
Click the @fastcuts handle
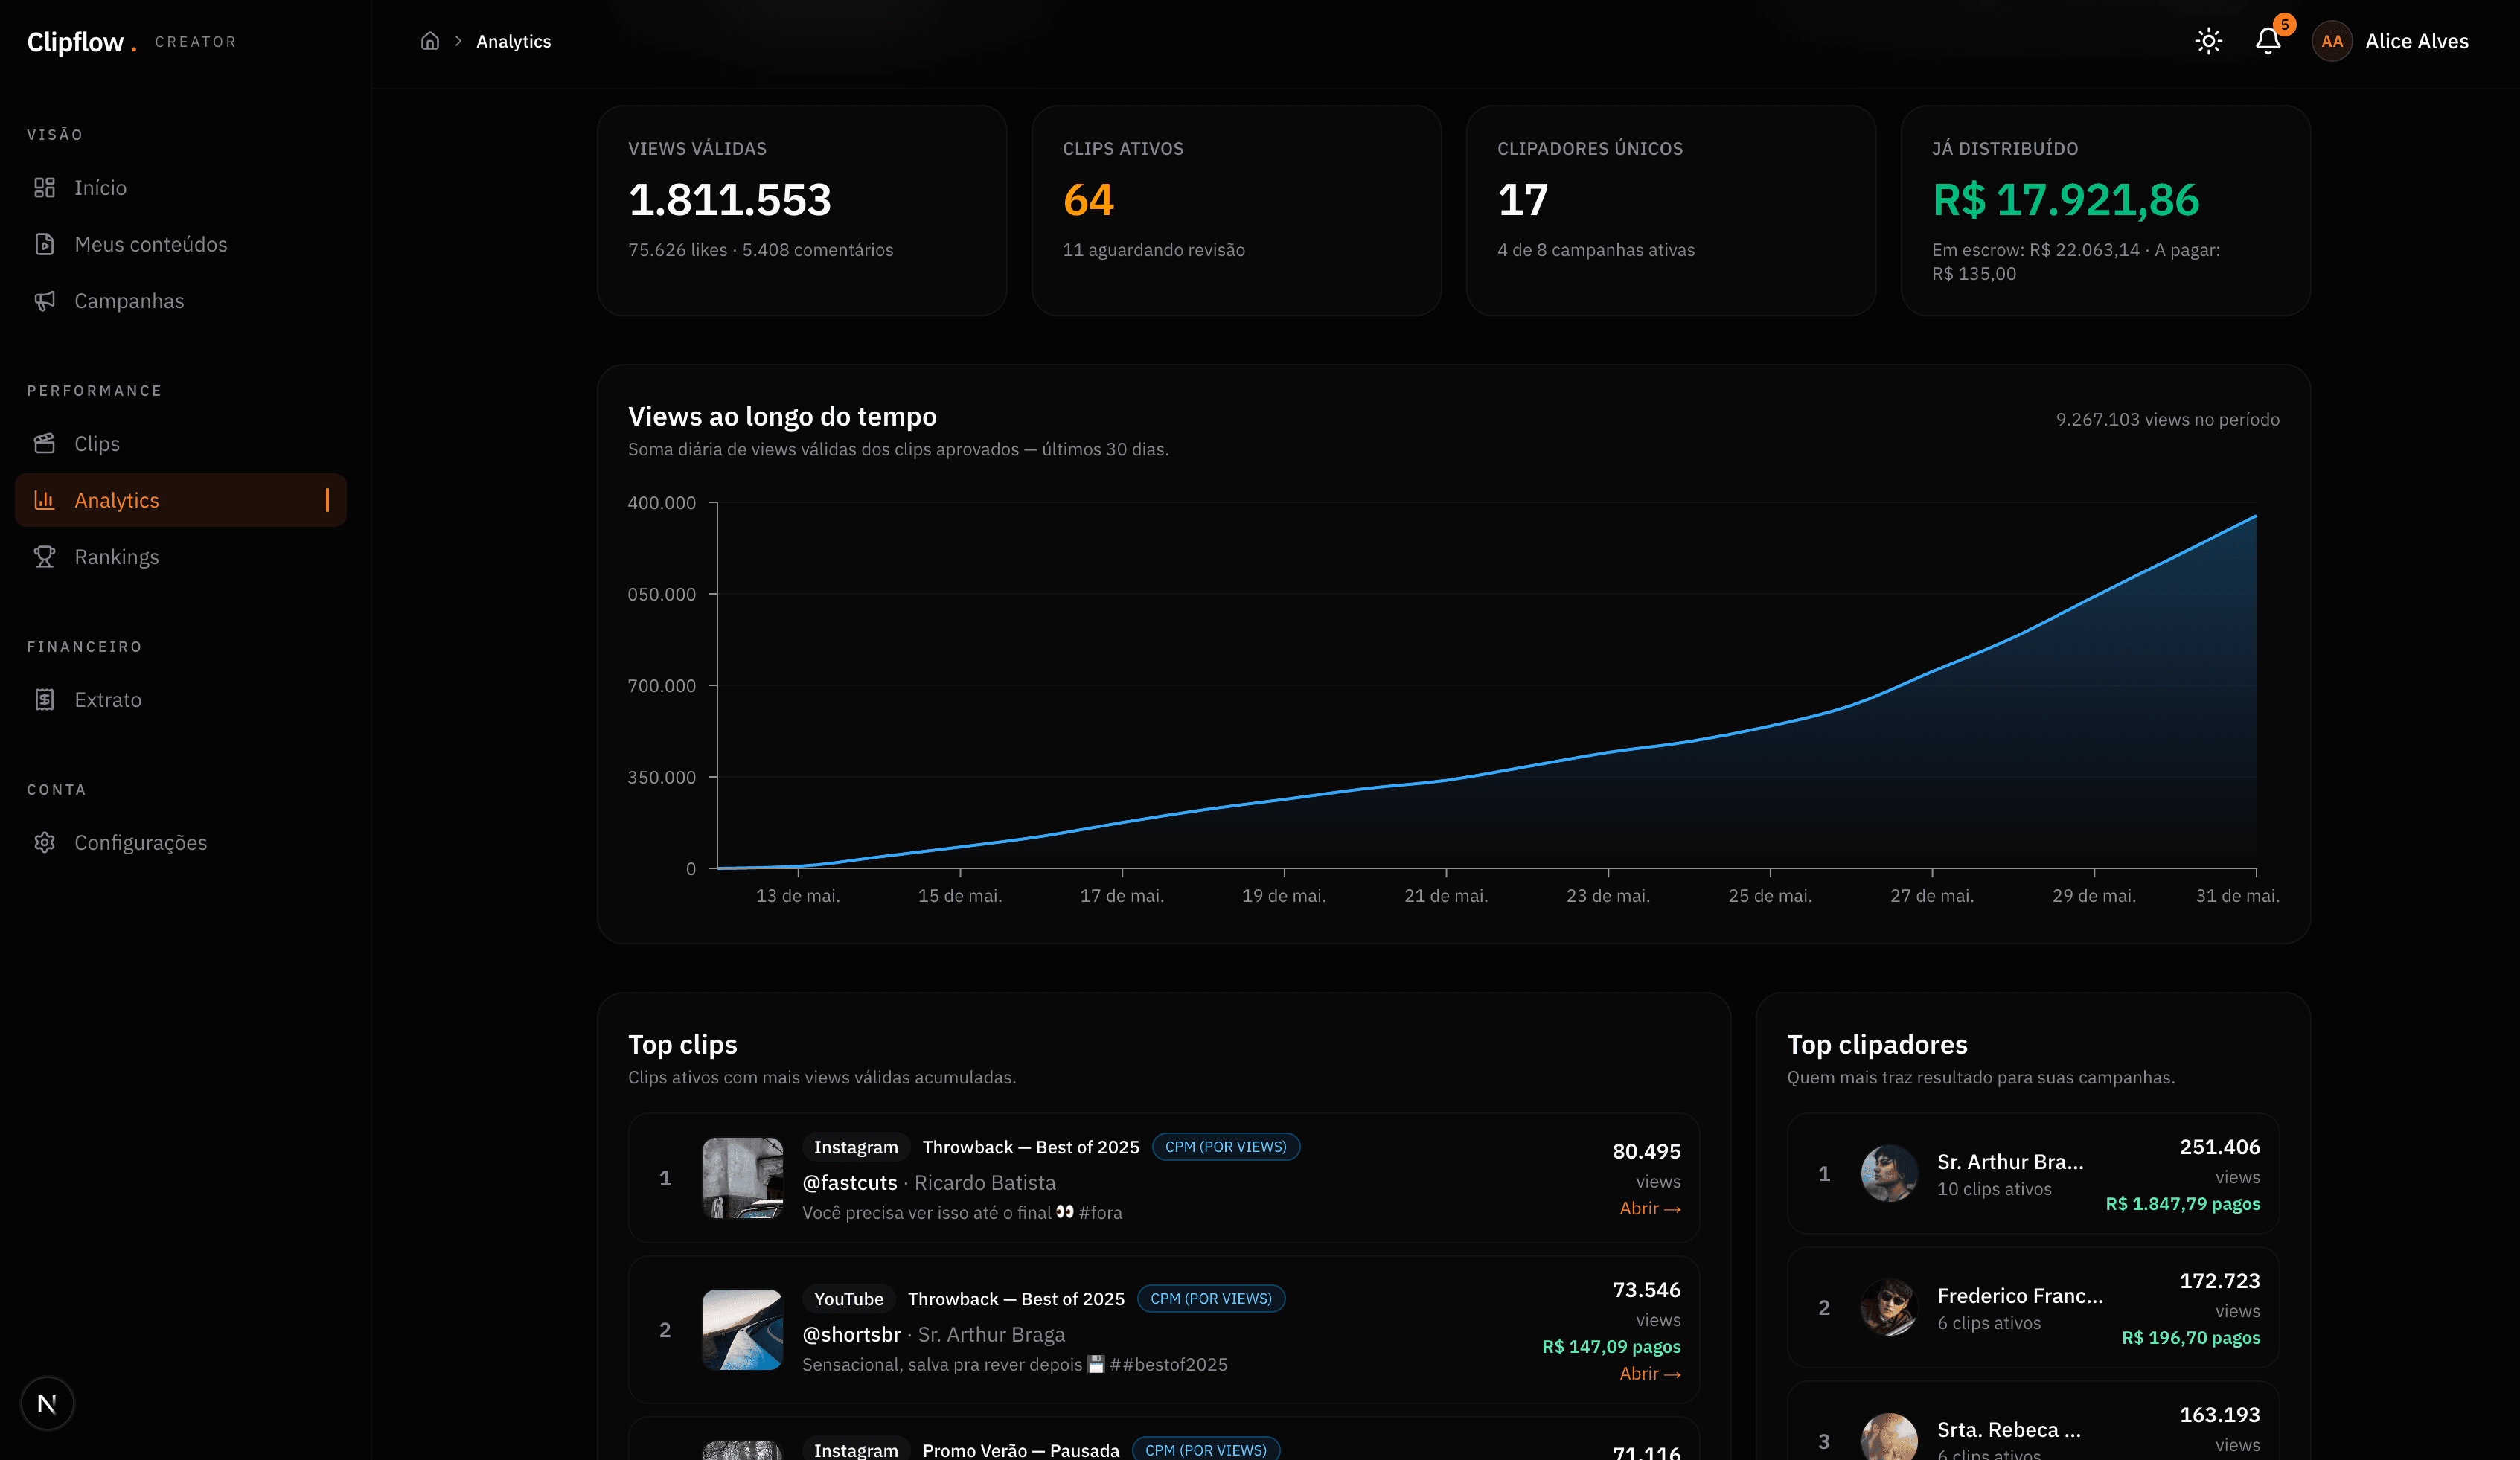point(850,1183)
